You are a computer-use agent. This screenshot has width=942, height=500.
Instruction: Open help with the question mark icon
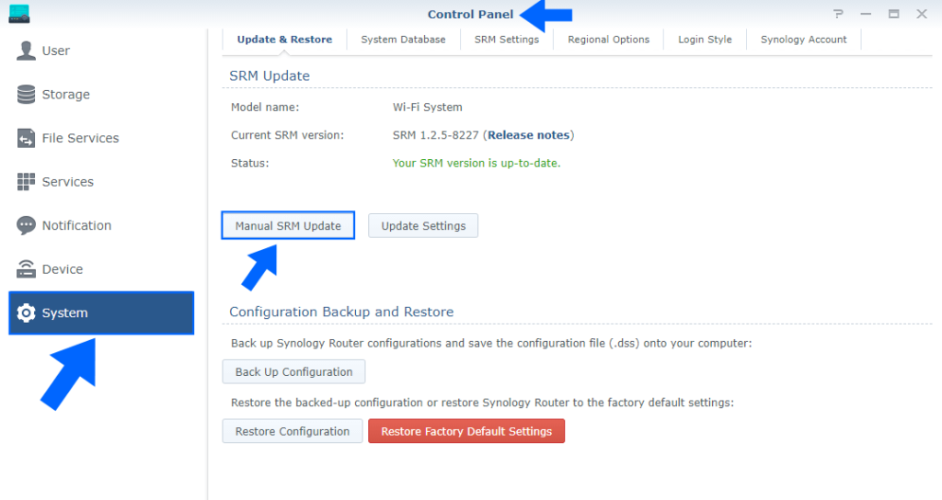[838, 14]
